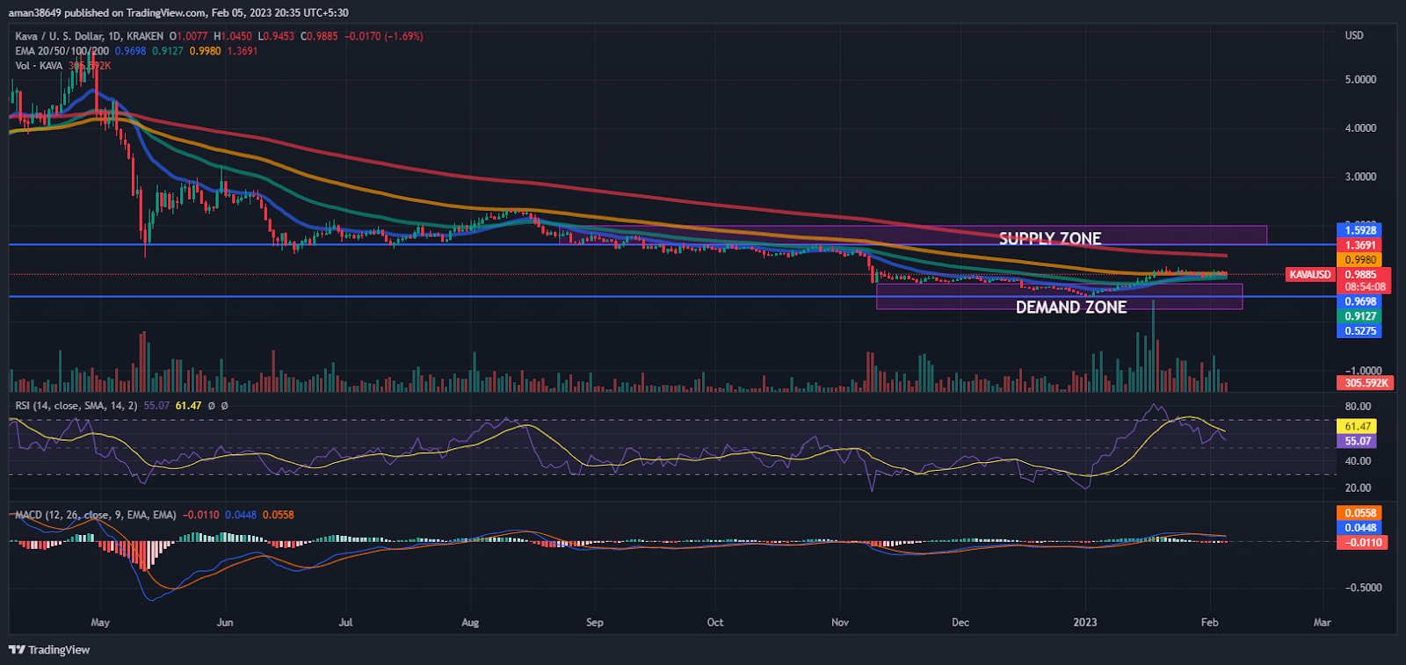This screenshot has width=1406, height=665.
Task: Click the '2023' label on time axis
Action: (x=1085, y=623)
